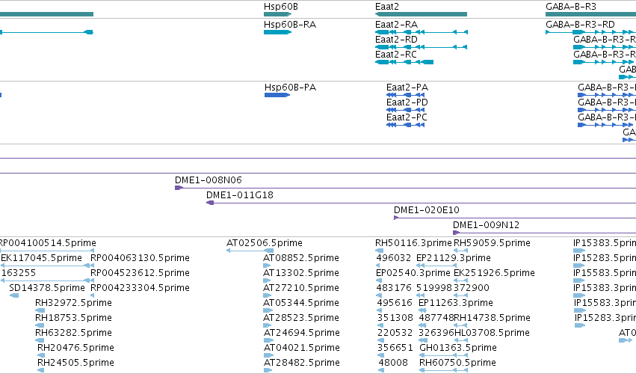Click the 372900 EST label
The width and height of the screenshot is (636, 374).
(x=472, y=288)
